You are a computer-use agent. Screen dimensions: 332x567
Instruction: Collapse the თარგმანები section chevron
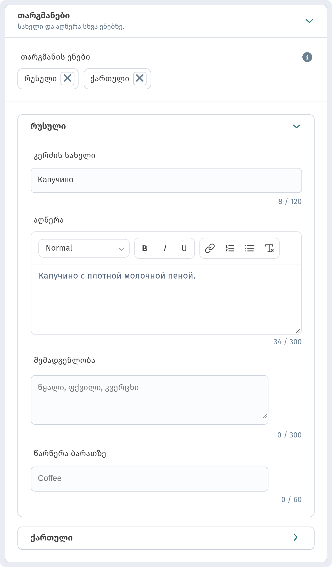click(309, 21)
